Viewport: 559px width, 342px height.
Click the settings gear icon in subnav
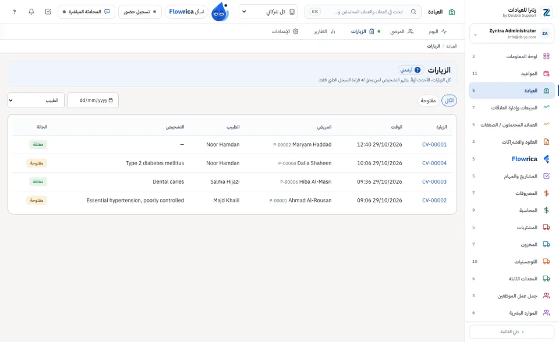pyautogui.click(x=296, y=31)
